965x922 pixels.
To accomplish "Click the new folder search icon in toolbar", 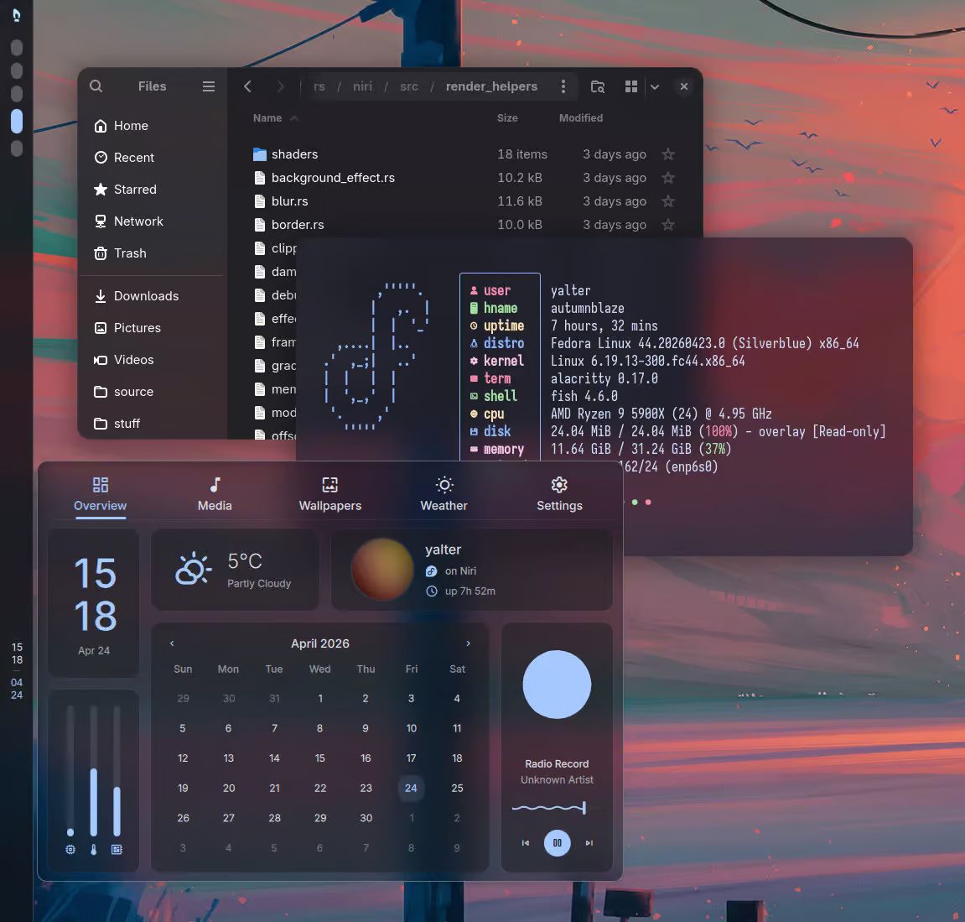I will pyautogui.click(x=598, y=86).
